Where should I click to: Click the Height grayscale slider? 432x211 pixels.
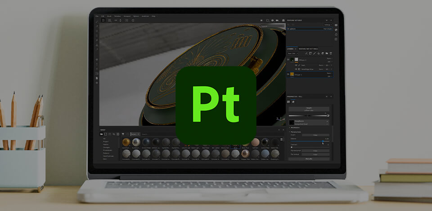[x=307, y=116]
